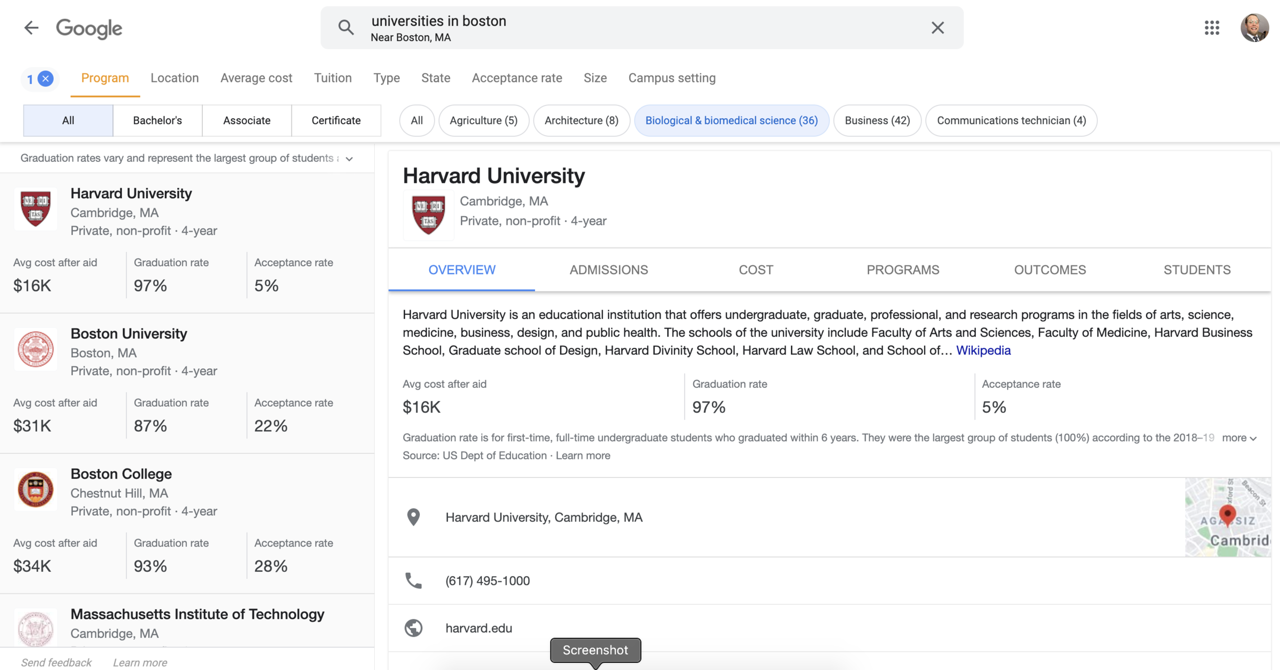Click the location pin icon for Harvard

coord(414,517)
